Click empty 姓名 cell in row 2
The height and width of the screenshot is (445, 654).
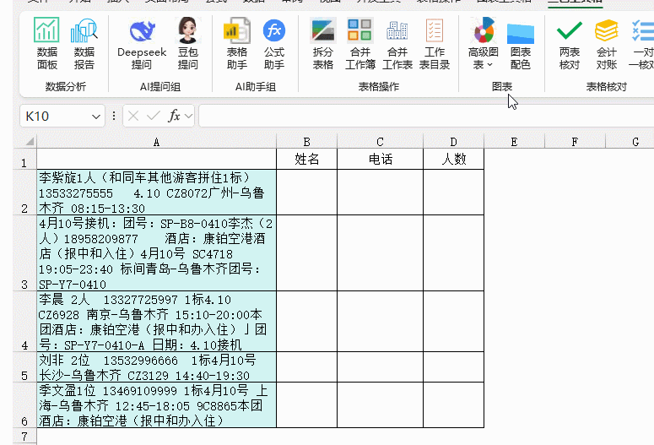[306, 193]
